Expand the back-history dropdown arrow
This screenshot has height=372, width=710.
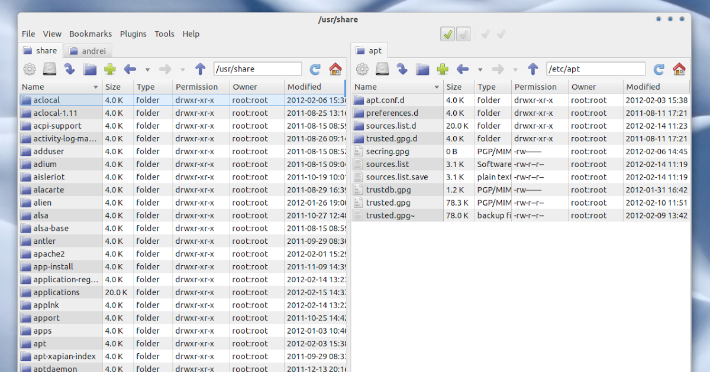click(147, 69)
